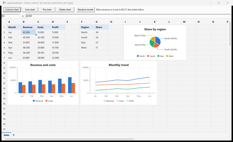Image resolution: width=233 pixels, height=142 pixels.
Task: Select the Region header cell
Action: tap(87, 27)
